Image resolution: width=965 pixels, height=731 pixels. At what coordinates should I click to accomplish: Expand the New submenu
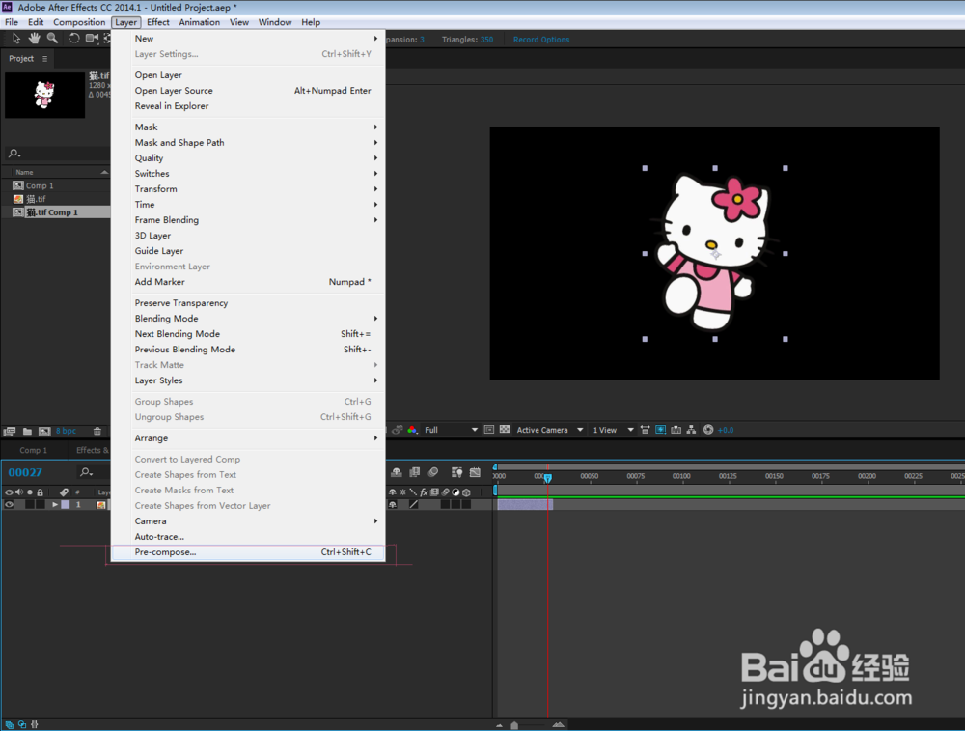coord(248,39)
